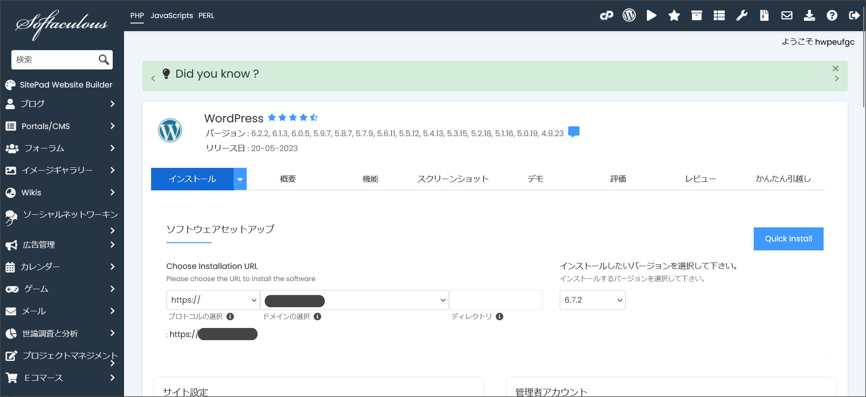Click the cPanel icon in top toolbar
866x397 pixels.
(606, 16)
